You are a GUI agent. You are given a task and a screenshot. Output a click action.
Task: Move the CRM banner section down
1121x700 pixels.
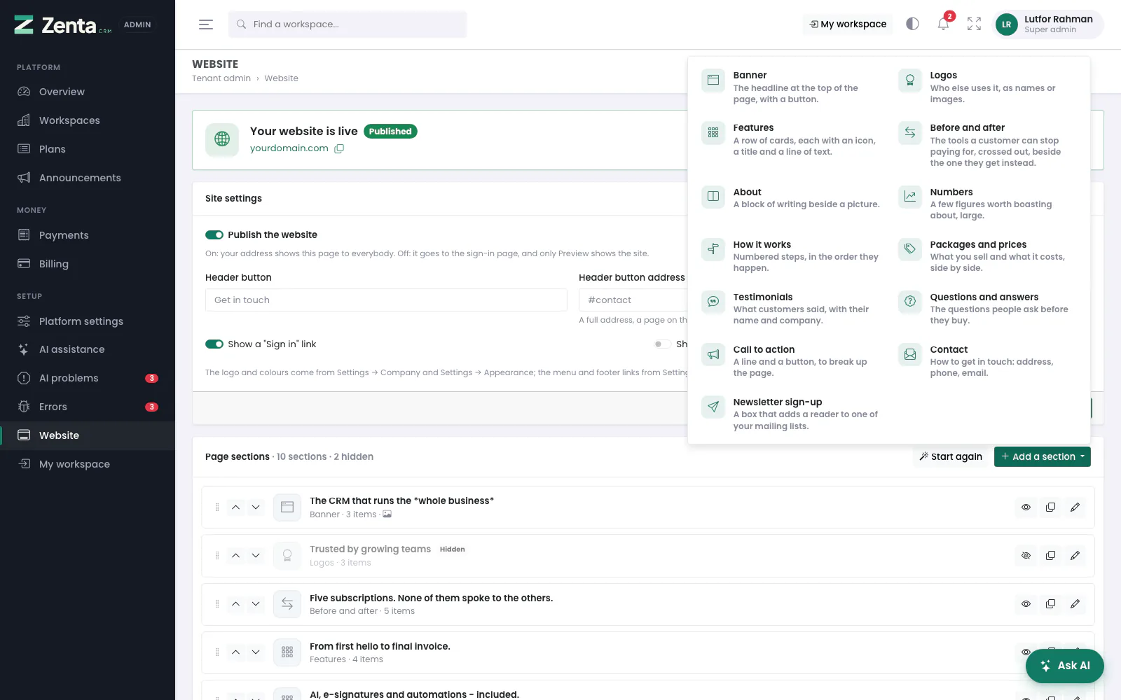pos(256,507)
